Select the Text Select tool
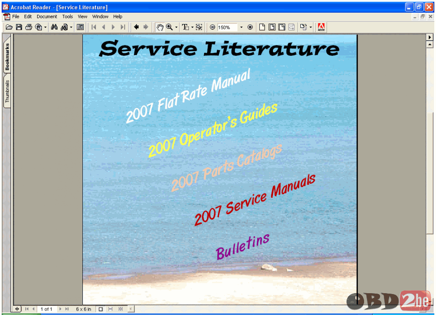Viewport: 436px width, 315px height. click(185, 27)
